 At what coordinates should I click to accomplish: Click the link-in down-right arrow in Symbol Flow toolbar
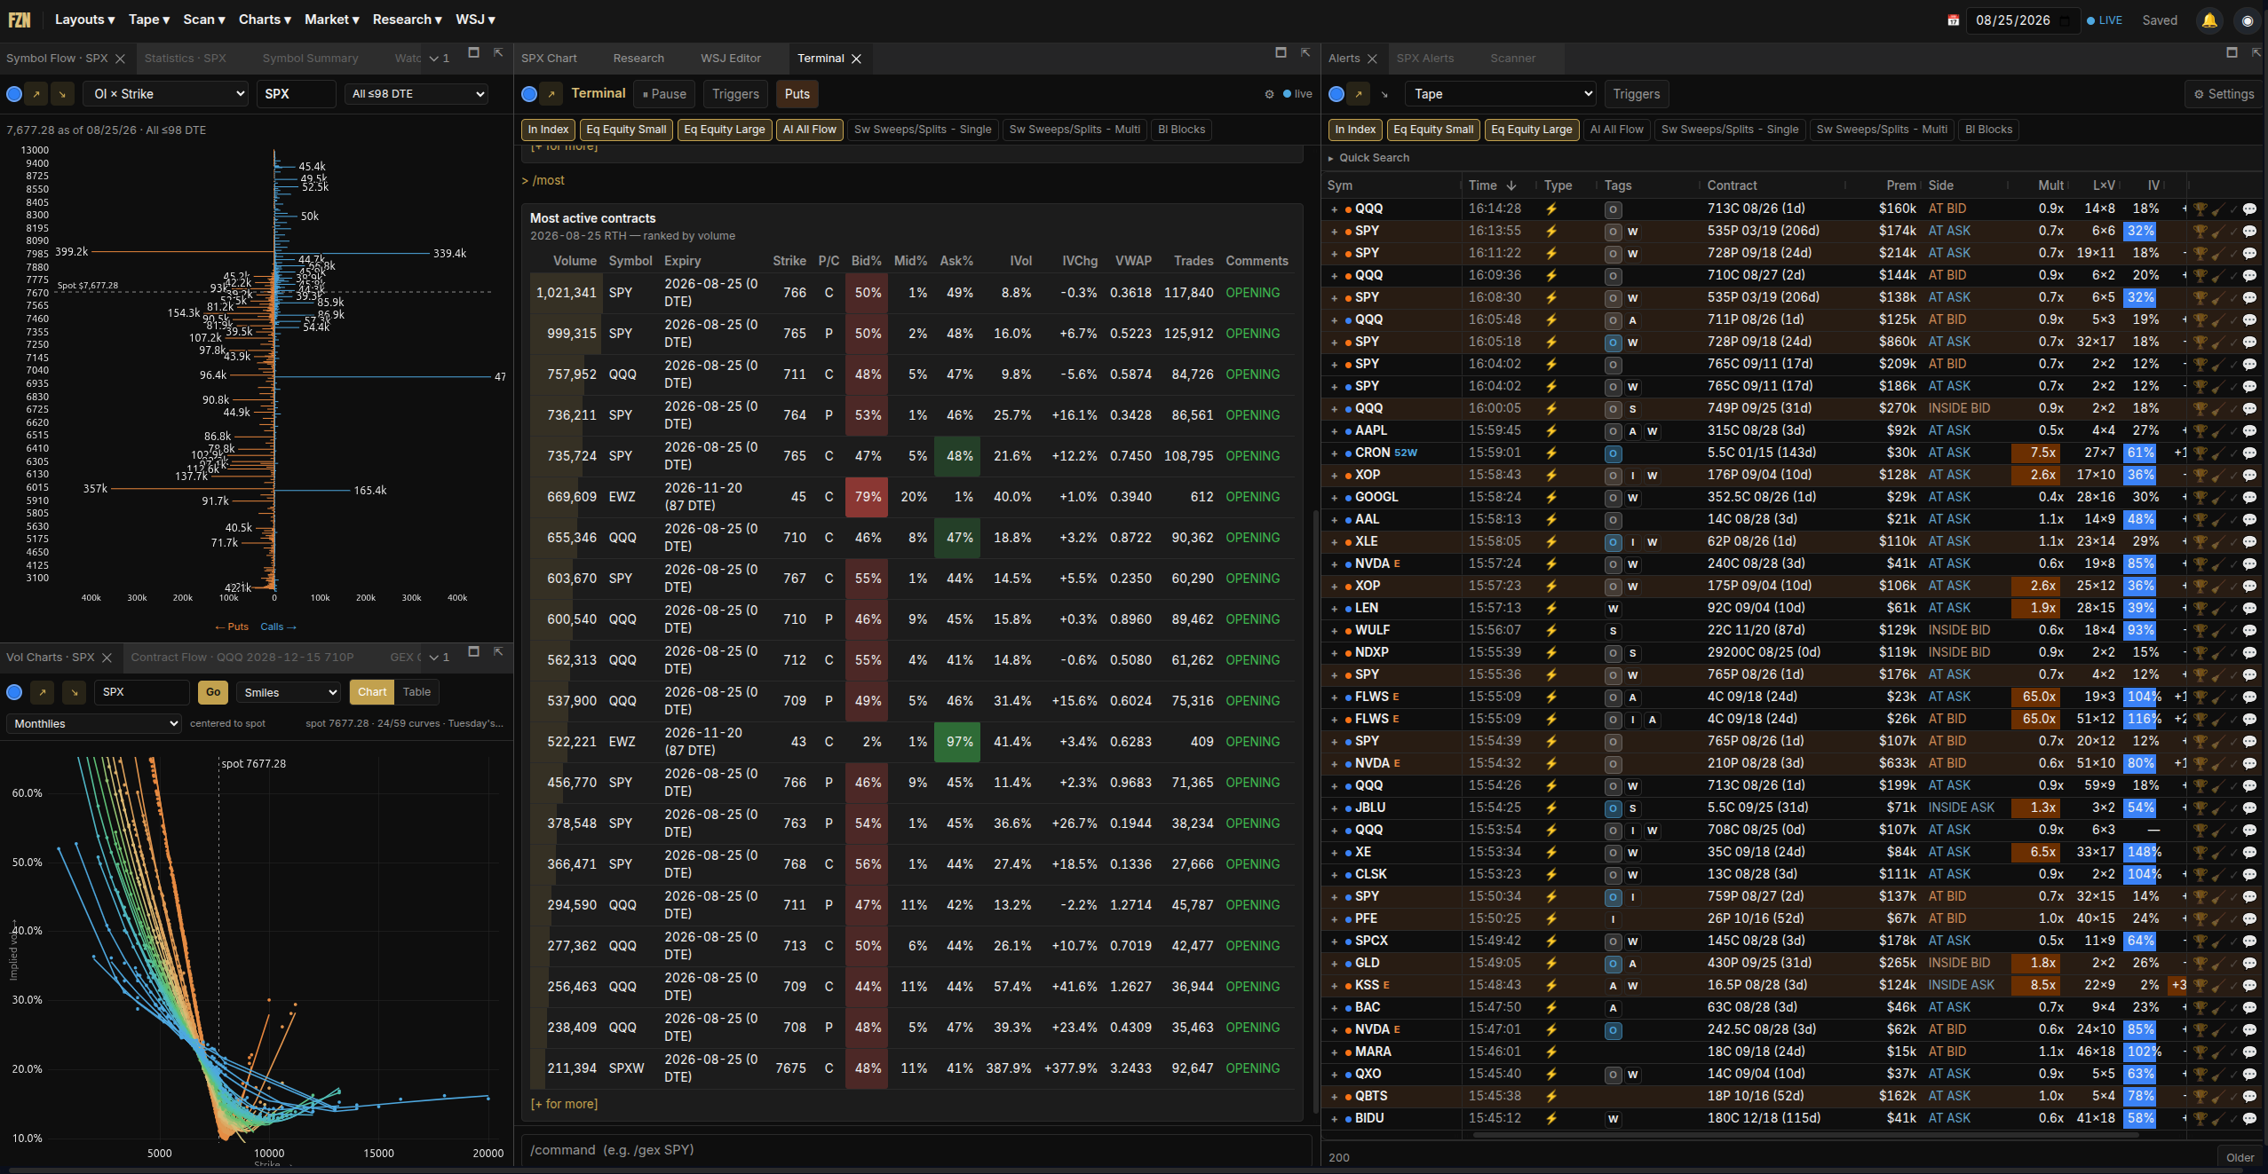click(62, 94)
